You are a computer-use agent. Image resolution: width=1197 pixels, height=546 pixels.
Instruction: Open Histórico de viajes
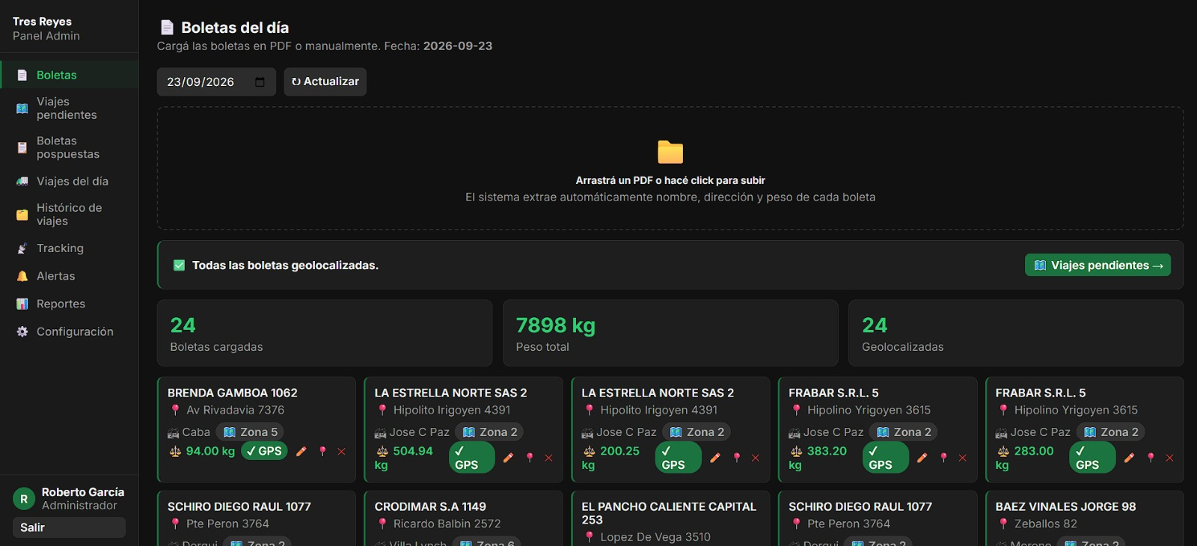click(70, 215)
